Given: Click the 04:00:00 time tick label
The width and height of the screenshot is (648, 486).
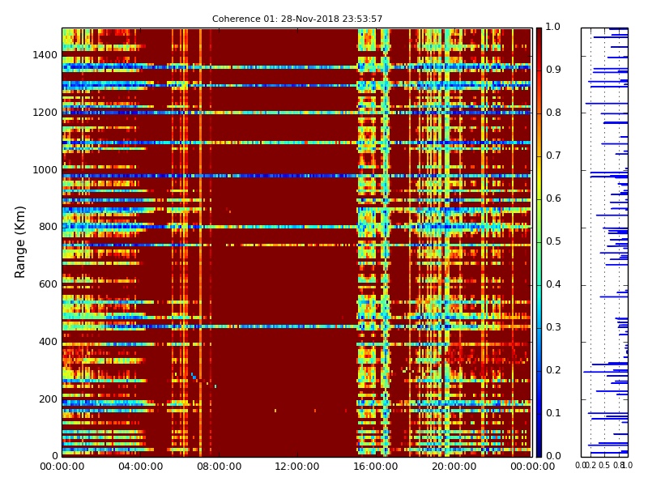Looking at the screenshot, I should tap(140, 467).
